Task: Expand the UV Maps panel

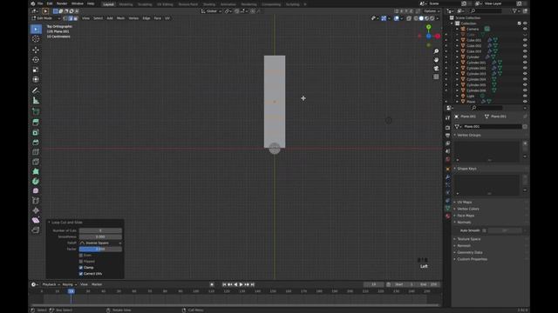Action: [x=455, y=203]
